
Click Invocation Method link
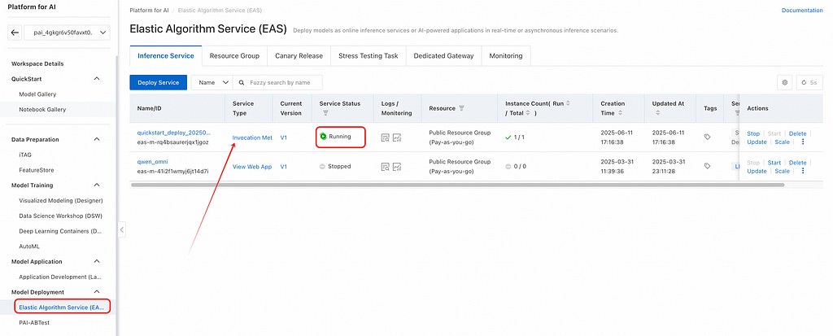[252, 137]
